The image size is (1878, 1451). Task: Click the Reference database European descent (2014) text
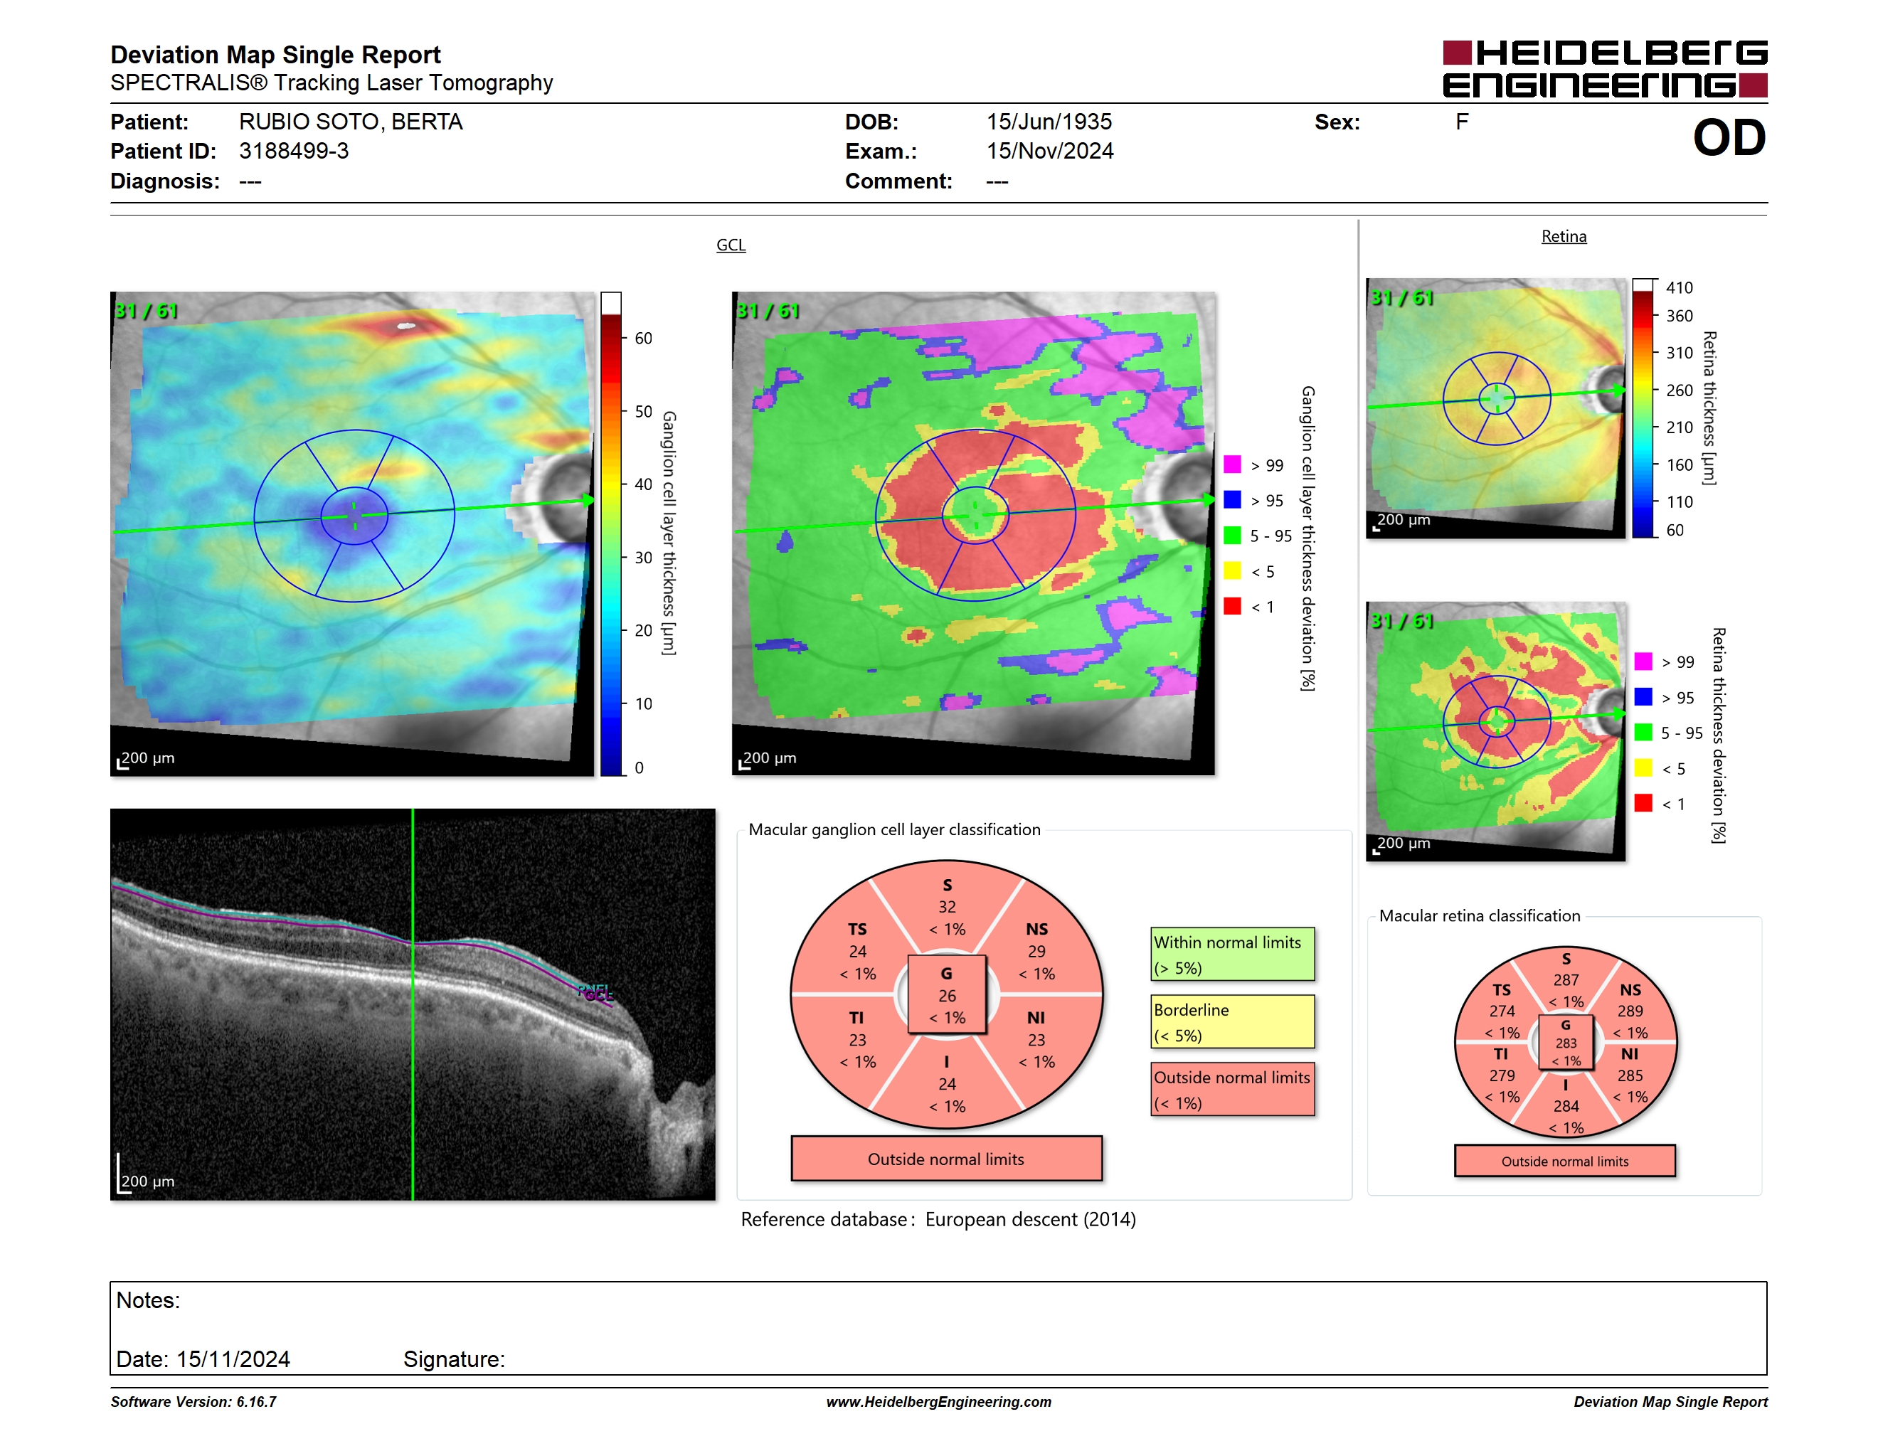(938, 1220)
